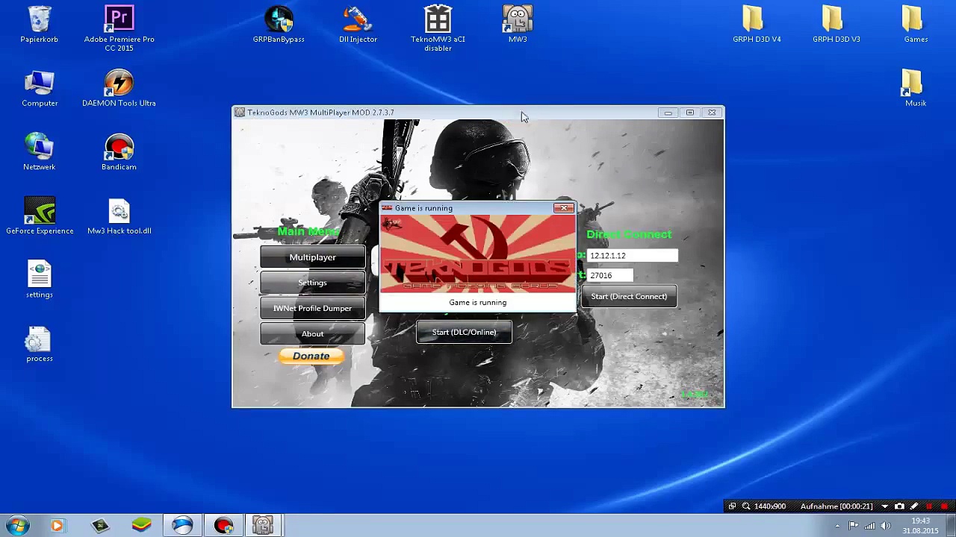Open the Multiplayer menu item
956x537 pixels.
[x=312, y=257]
